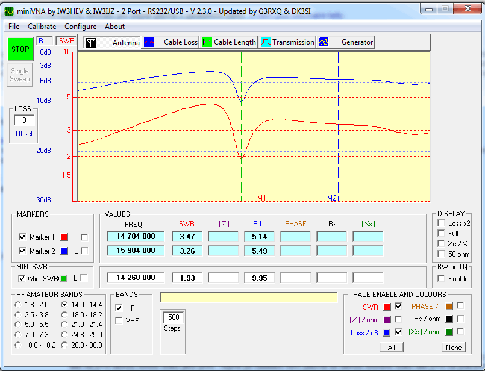This screenshot has width=485, height=371.
Task: Click the Steps input field showing 500
Action: coord(173,318)
